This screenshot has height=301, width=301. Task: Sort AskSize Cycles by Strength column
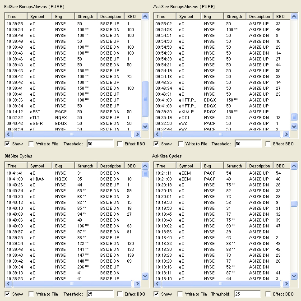coord(235,166)
